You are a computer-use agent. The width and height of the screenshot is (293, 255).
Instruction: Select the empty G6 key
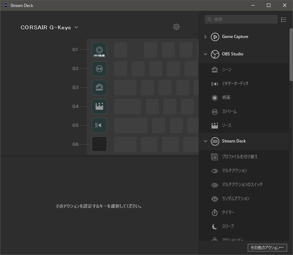(99, 144)
